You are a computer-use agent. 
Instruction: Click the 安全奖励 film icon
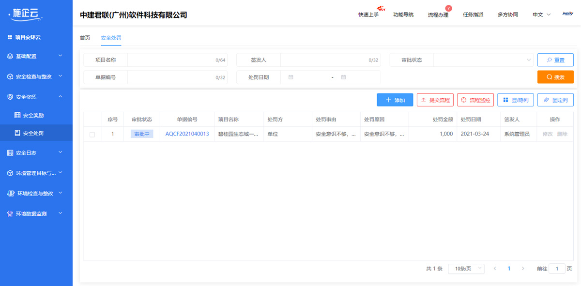coord(17,115)
